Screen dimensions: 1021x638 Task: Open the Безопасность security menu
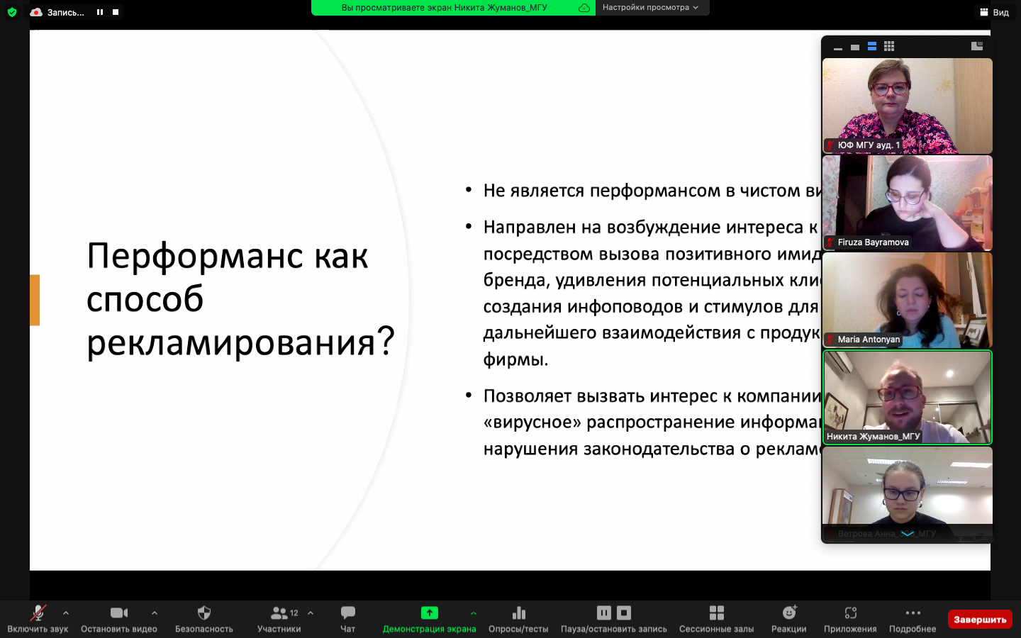204,618
